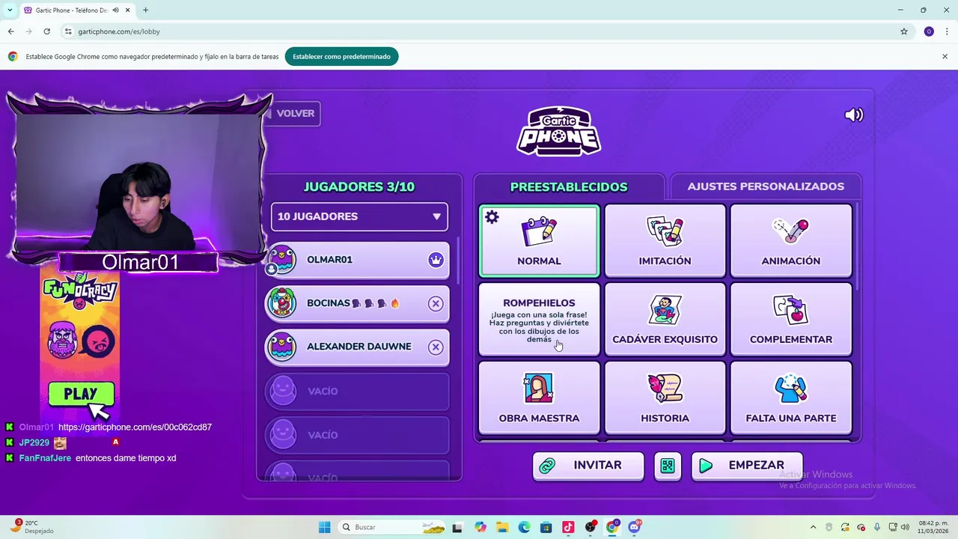Start the game with Empezar
The height and width of the screenshot is (539, 958).
746,466
